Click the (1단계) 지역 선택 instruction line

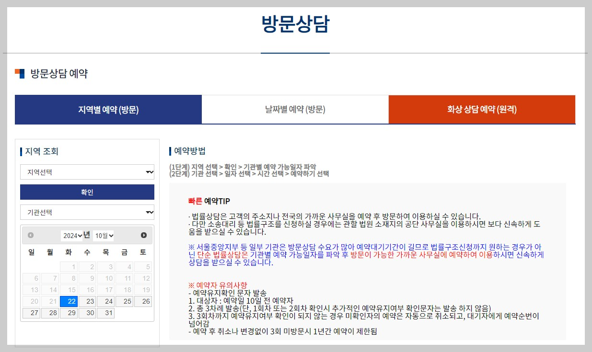243,167
